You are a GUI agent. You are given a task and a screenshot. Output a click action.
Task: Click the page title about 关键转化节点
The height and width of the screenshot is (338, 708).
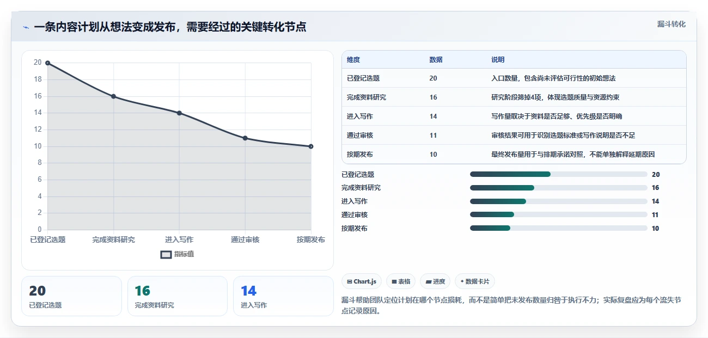[170, 27]
